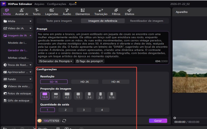Image resolution: width=207 pixels, height=129 pixels.
Task: Click the HitPaw Edimakor logo icon
Action: (3, 4)
